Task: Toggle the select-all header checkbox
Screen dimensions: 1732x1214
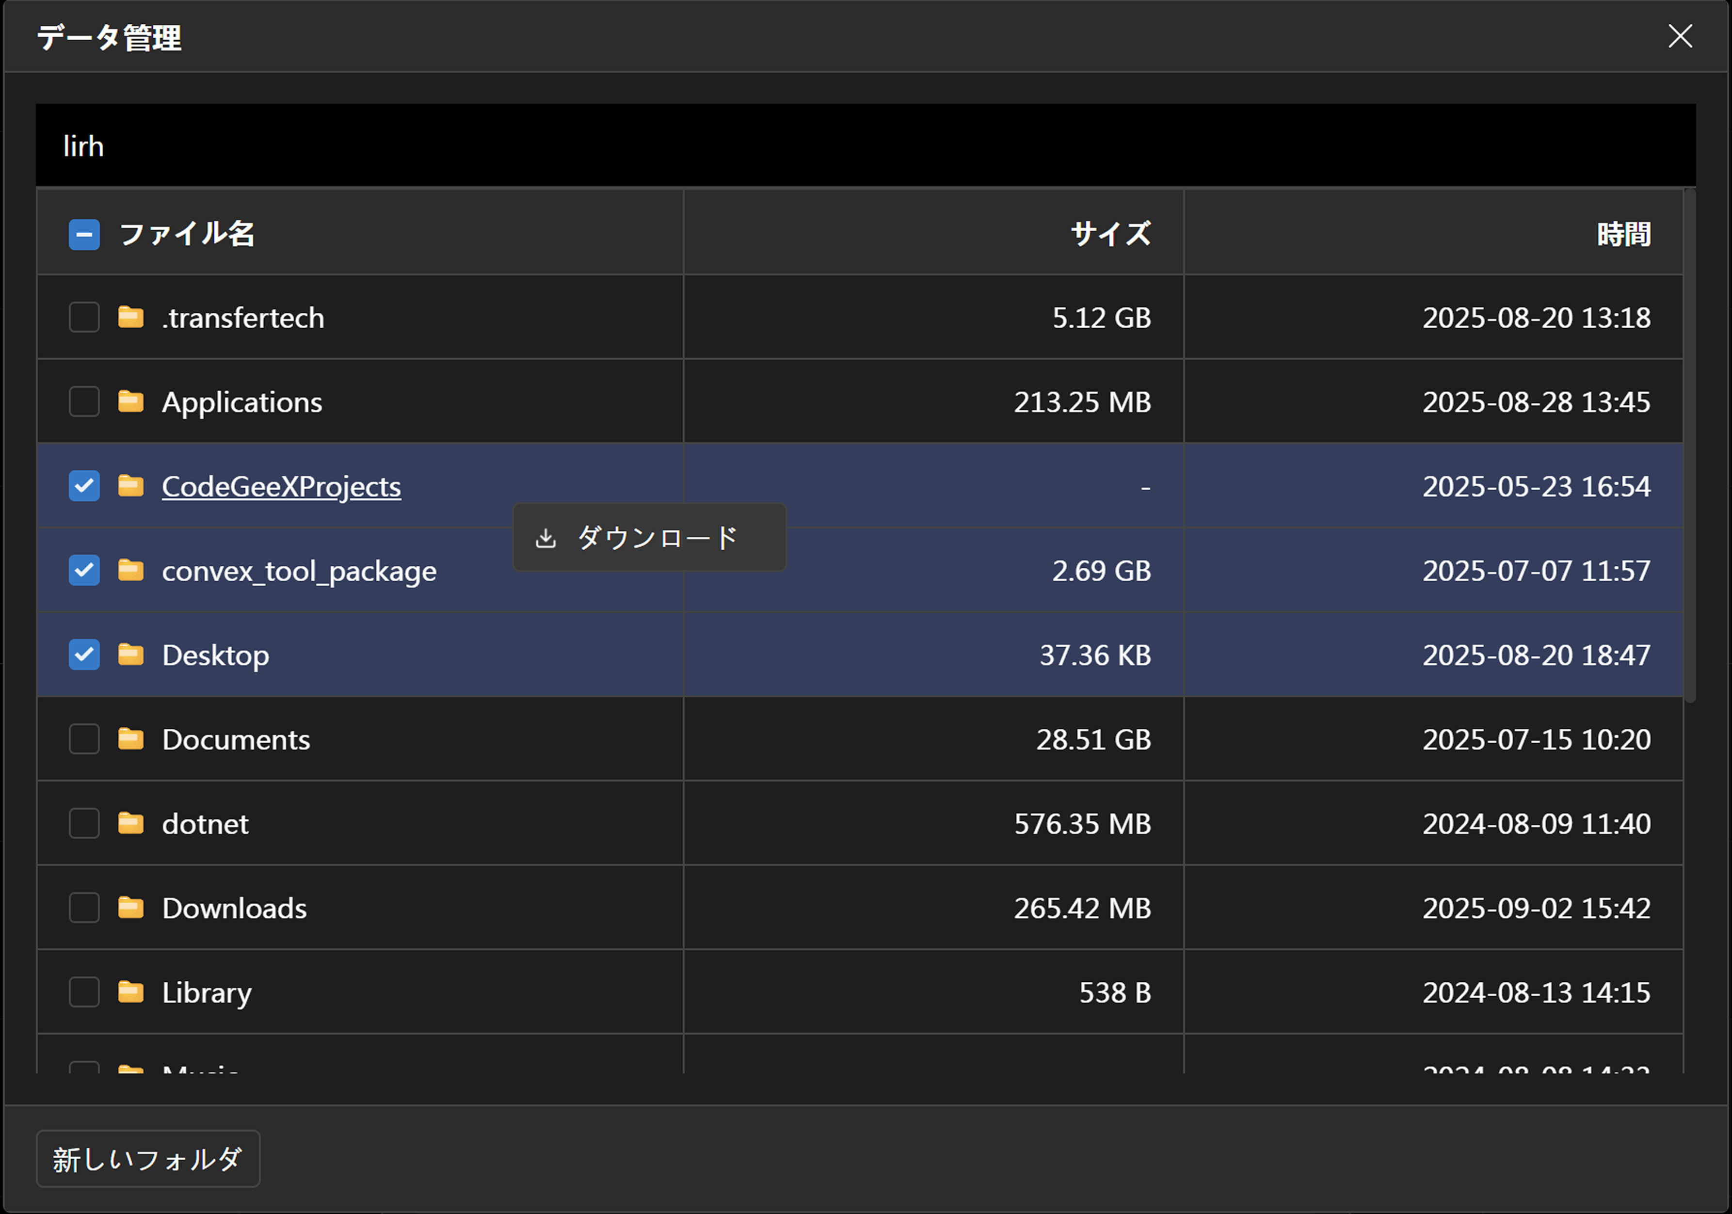Action: pyautogui.click(x=84, y=235)
